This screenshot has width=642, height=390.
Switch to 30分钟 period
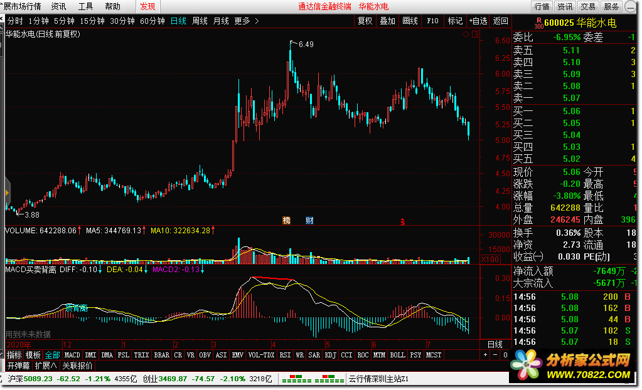pos(122,21)
